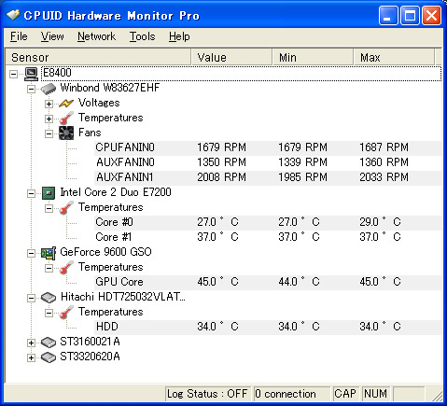Click the Winbond W83627EHF chip icon
The height and width of the screenshot is (406, 447).
coord(49,89)
